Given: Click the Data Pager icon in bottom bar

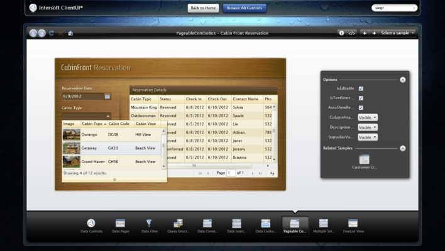Looking at the screenshot, I should pos(120,224).
